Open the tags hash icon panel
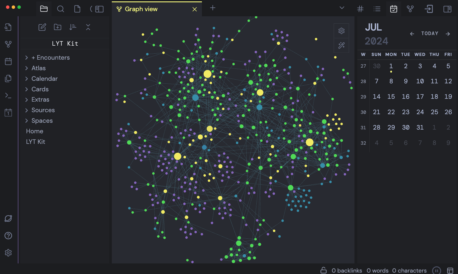Image resolution: width=458 pixels, height=274 pixels. [x=360, y=9]
